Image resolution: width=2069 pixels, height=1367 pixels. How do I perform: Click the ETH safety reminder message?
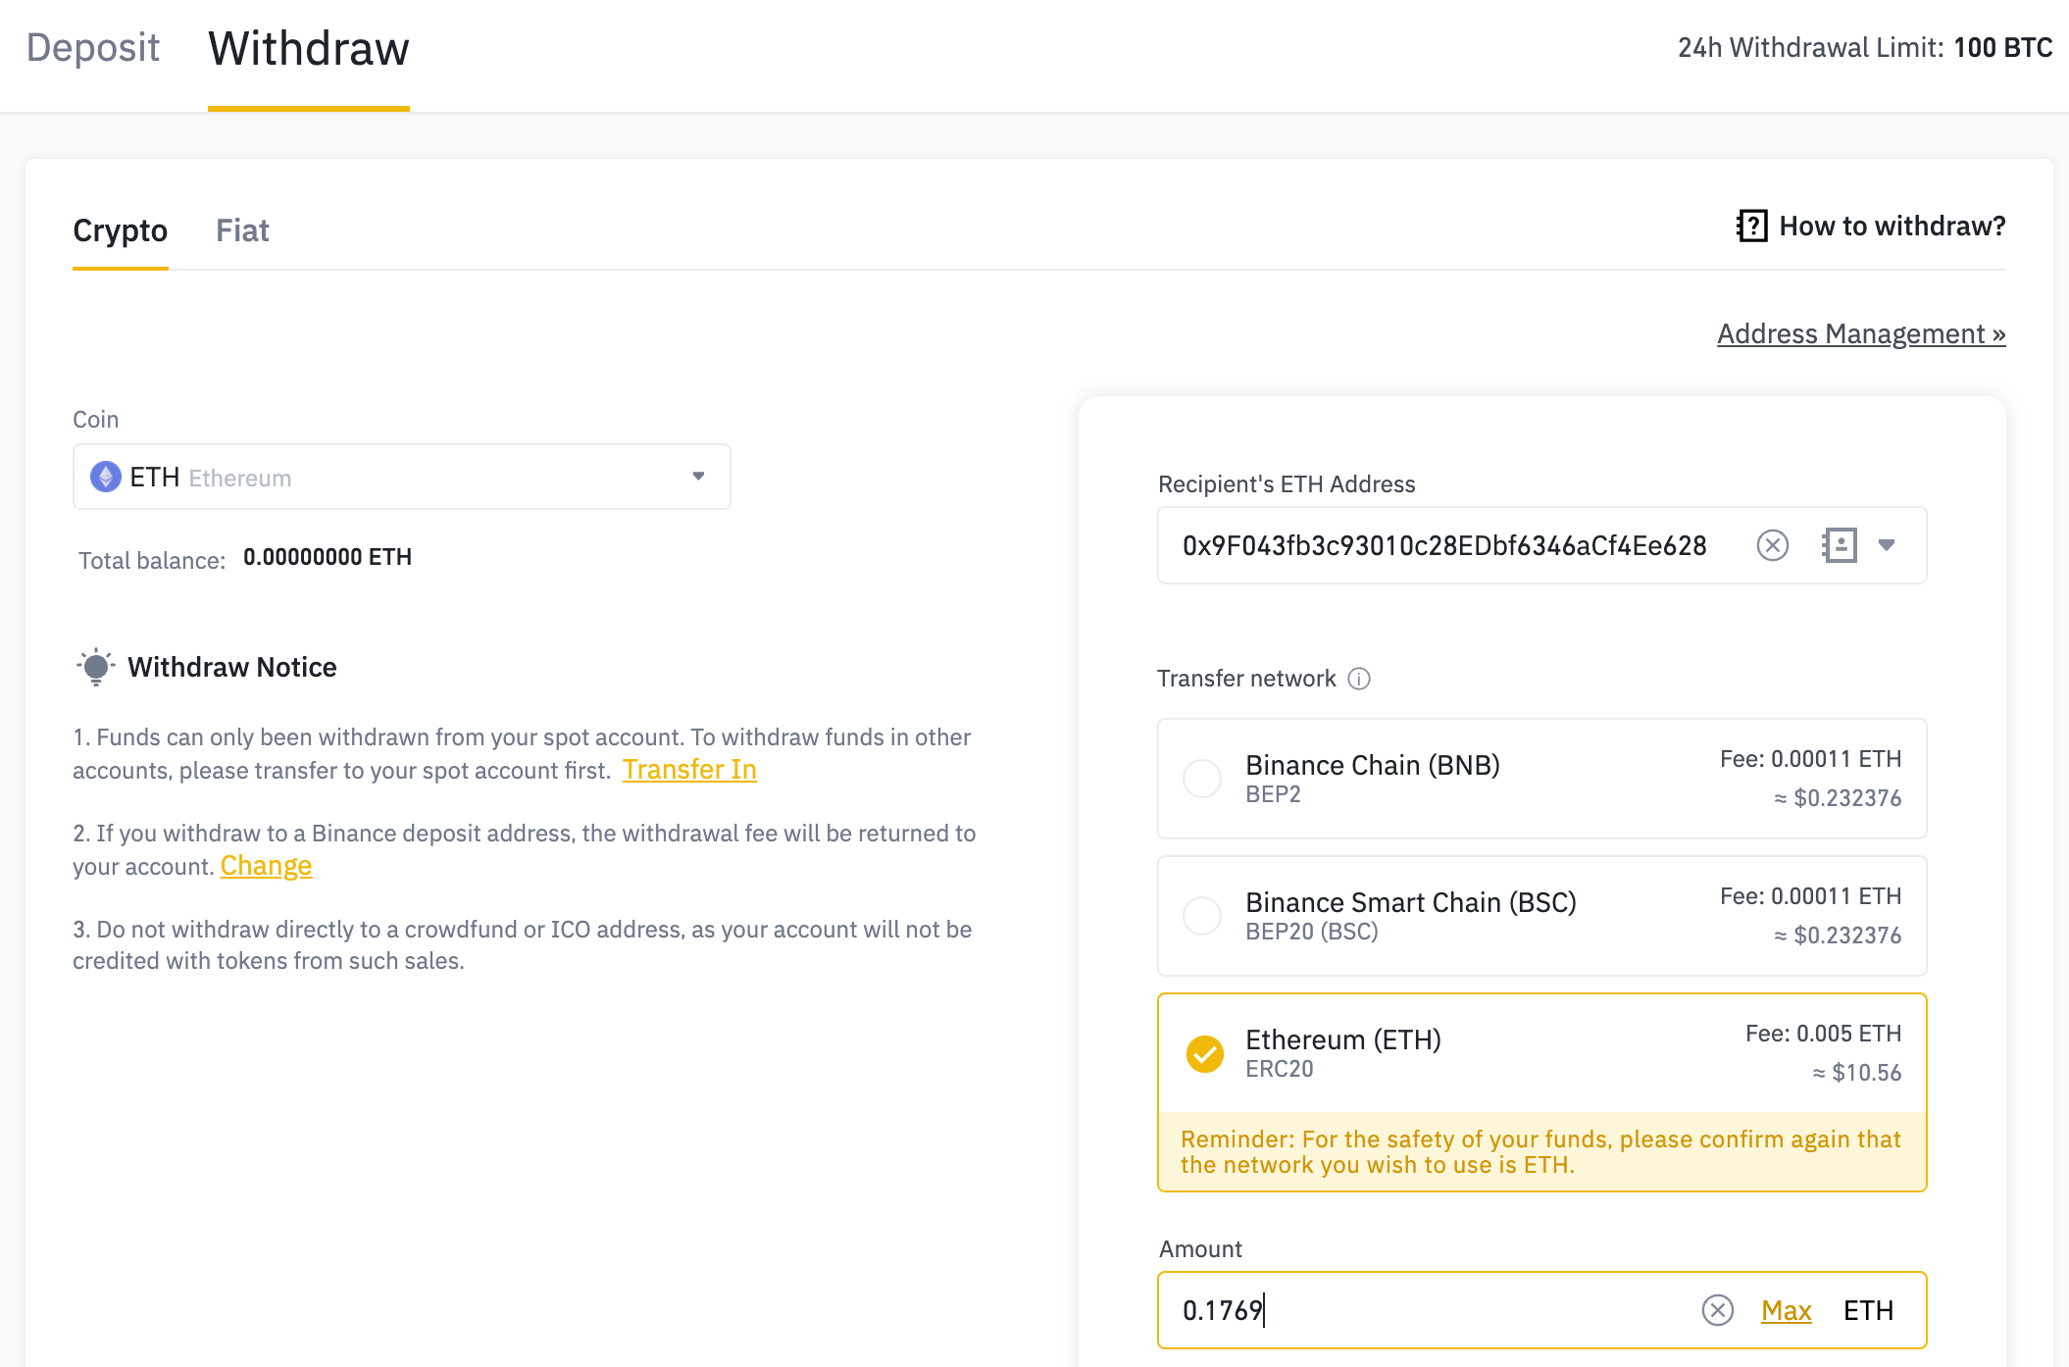[1542, 1151]
